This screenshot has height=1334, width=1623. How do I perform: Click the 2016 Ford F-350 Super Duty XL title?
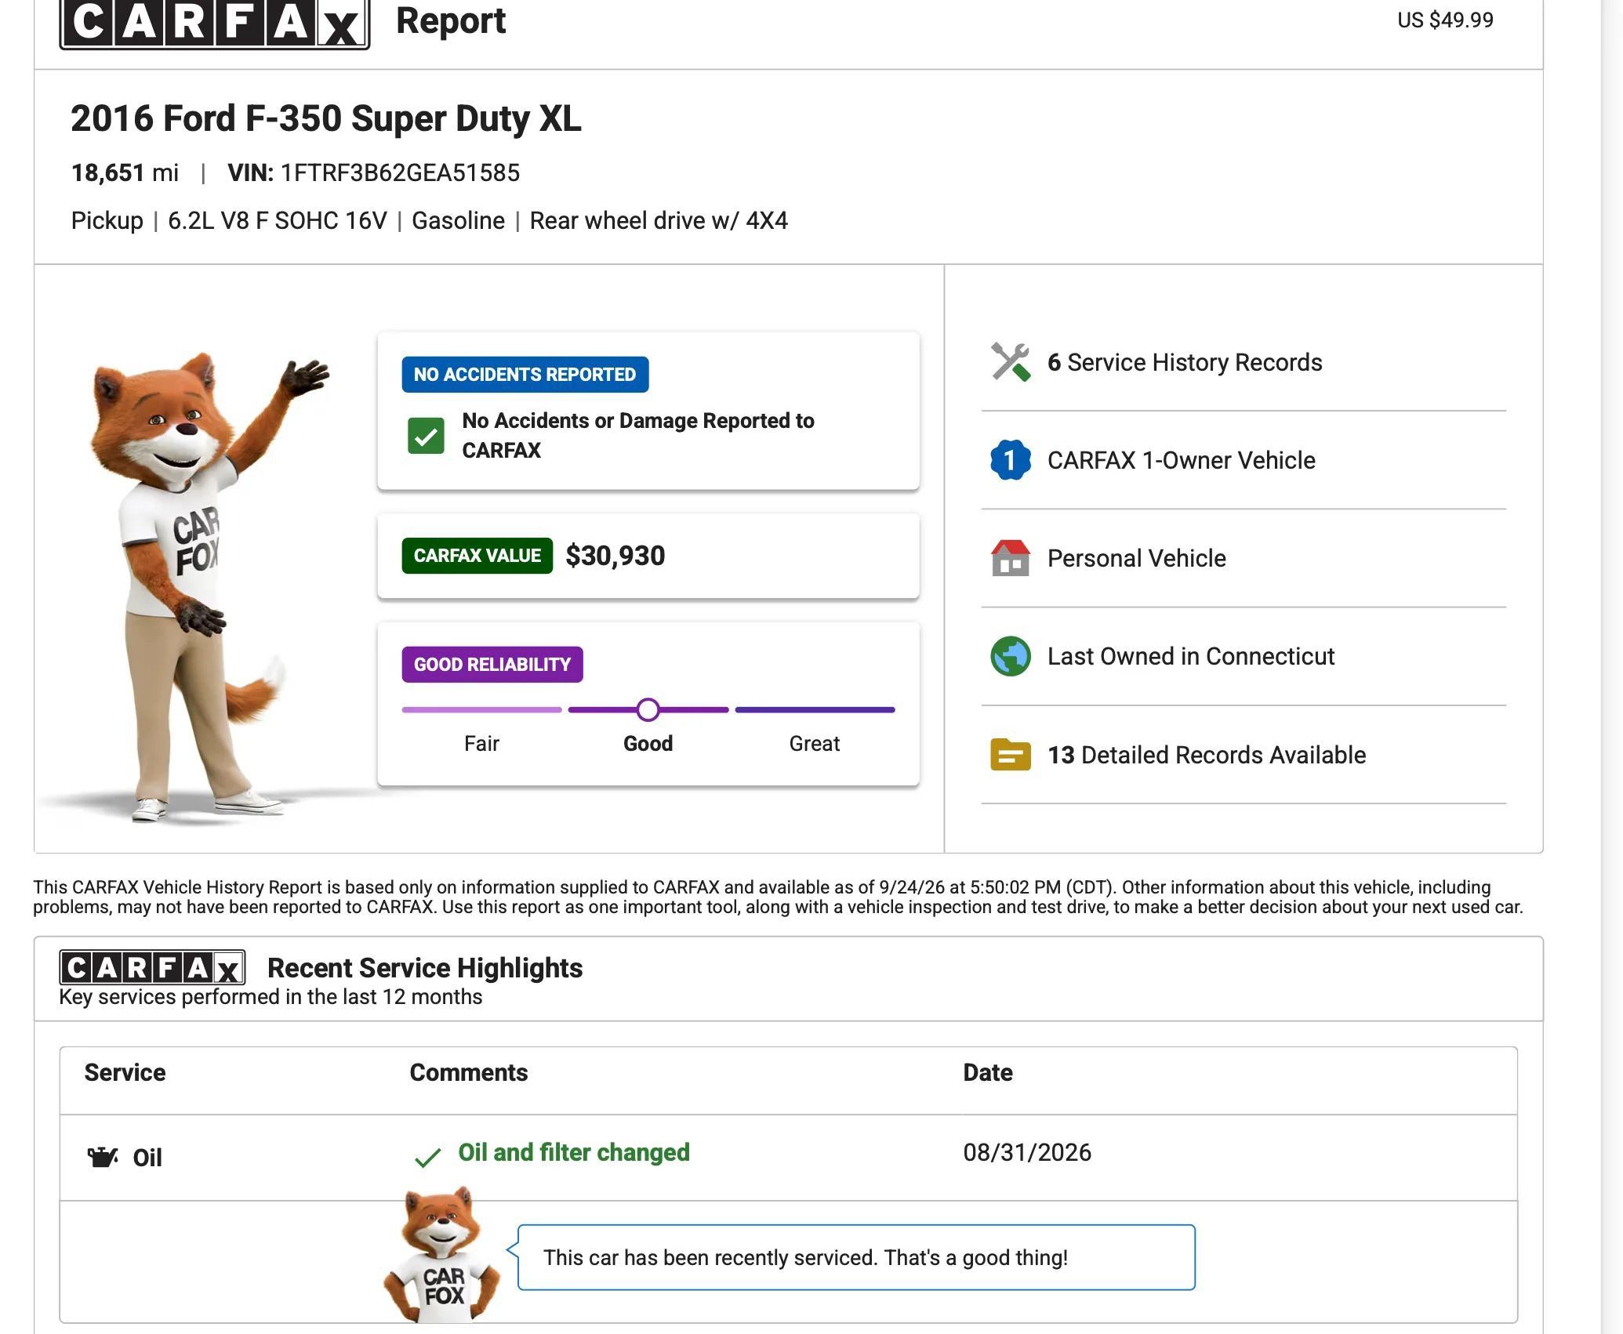(x=326, y=118)
